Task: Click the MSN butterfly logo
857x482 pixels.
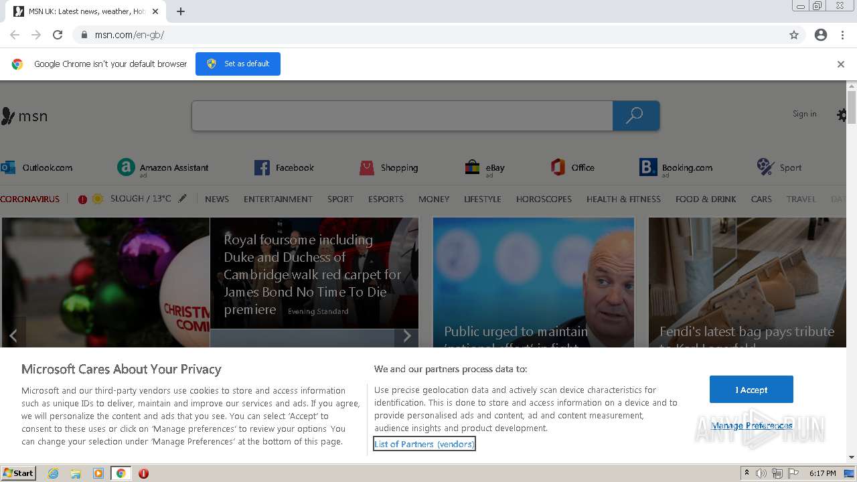Action: (24, 116)
